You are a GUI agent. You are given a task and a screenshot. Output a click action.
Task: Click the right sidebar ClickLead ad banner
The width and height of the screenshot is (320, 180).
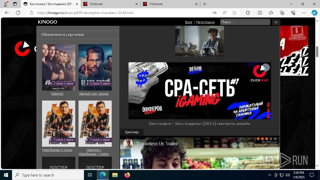click(294, 51)
